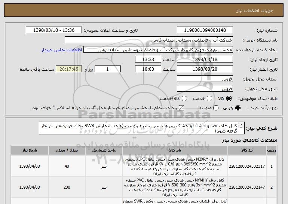
Task: Click the NYMHY cable product name cell
Action: [x=175, y=187]
